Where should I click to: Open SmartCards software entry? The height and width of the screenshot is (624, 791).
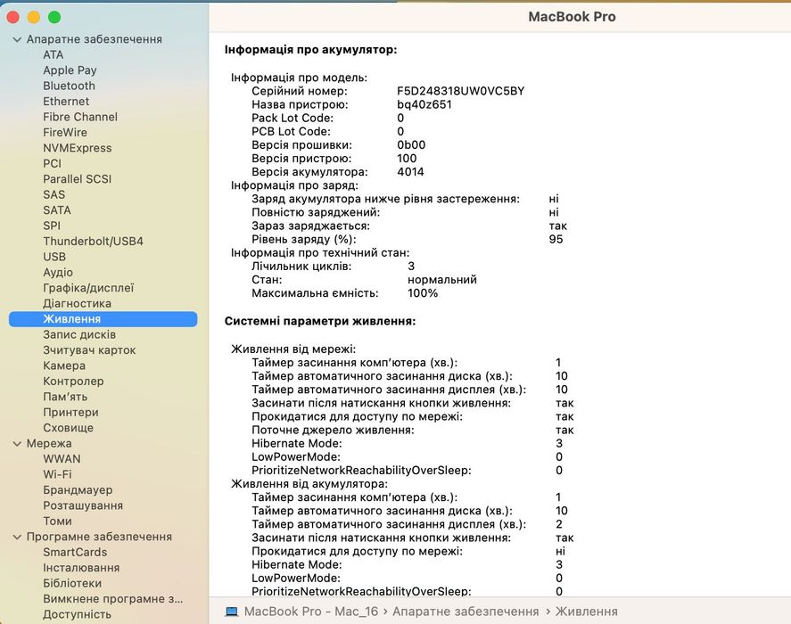point(75,553)
